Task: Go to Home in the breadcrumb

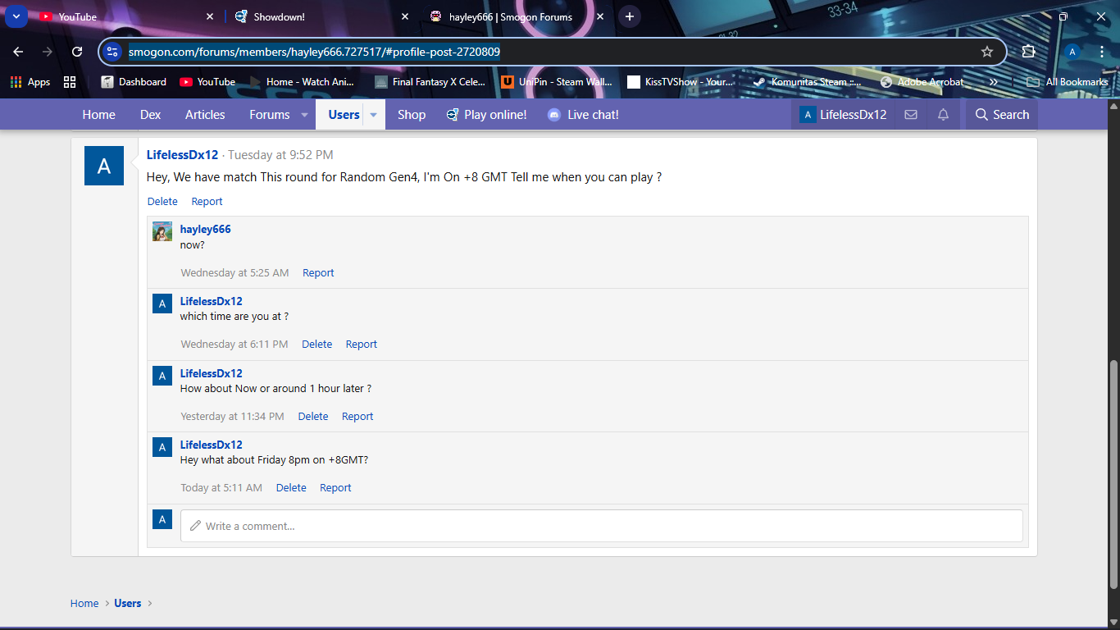Action: (84, 604)
